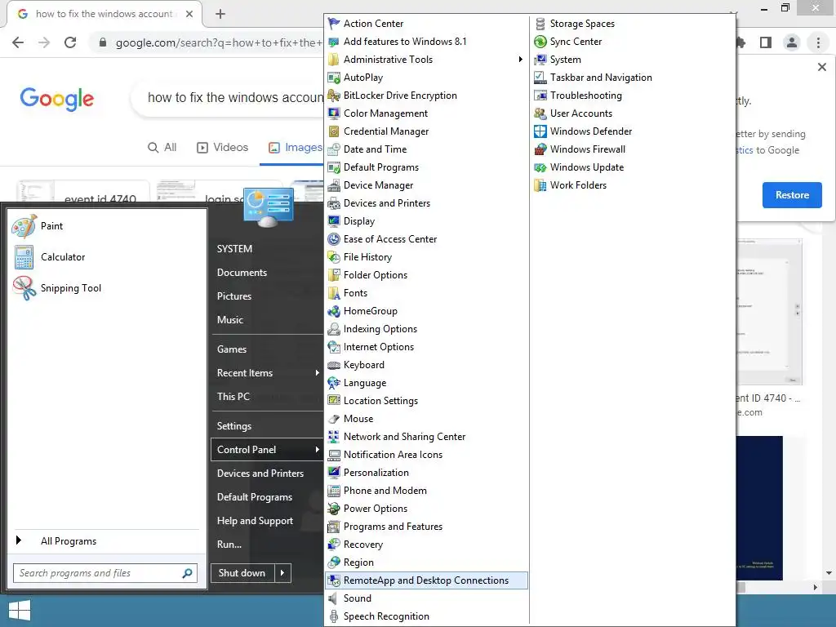
Task: Click the BitLocker Drive Encryption icon
Action: [x=334, y=96]
